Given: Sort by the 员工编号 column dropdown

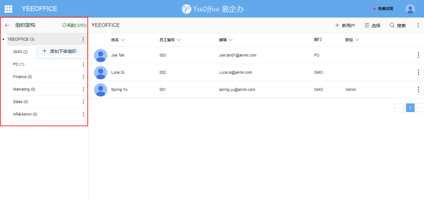Looking at the screenshot, I should click(x=178, y=40).
